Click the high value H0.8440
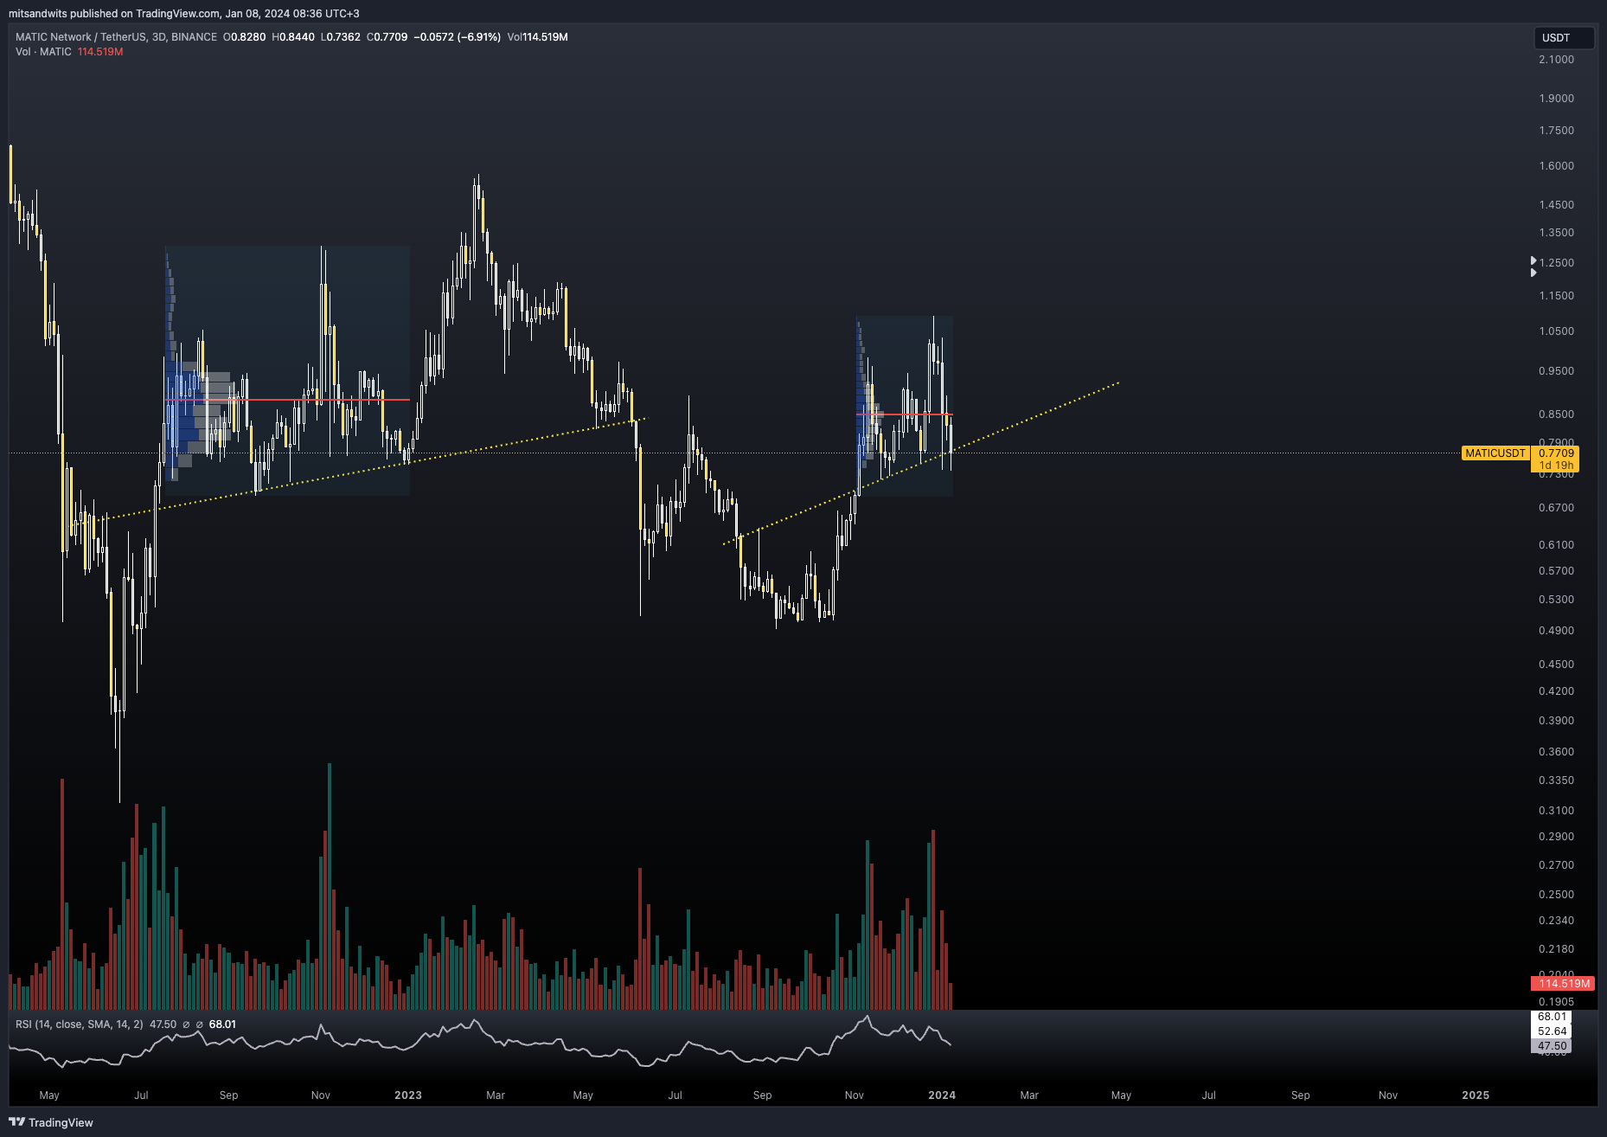 293,37
